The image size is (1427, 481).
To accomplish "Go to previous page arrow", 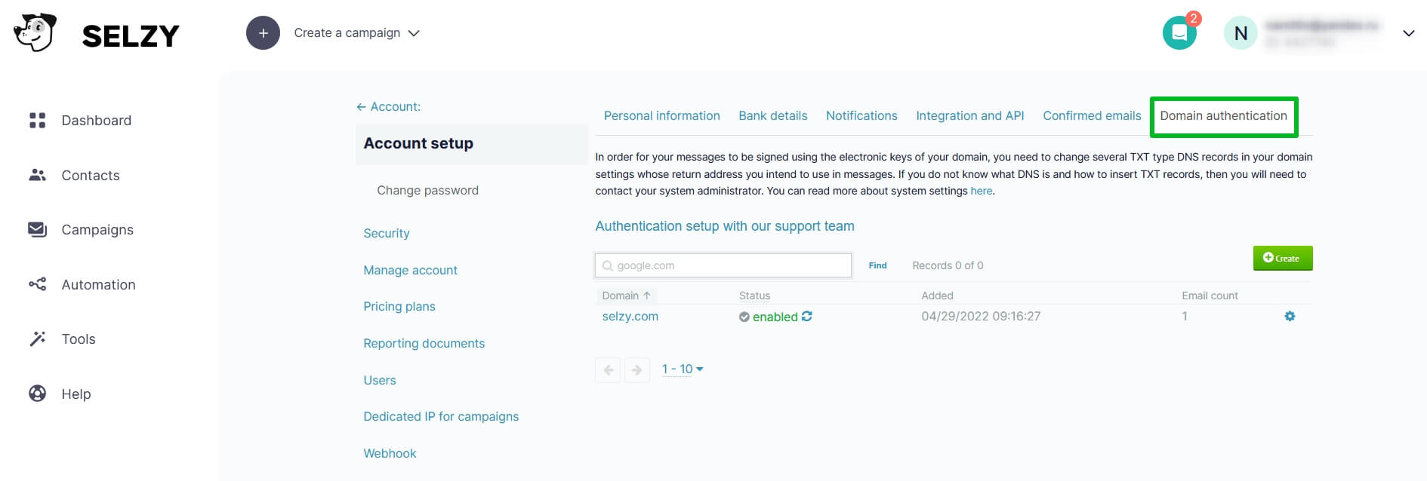I will coord(608,370).
